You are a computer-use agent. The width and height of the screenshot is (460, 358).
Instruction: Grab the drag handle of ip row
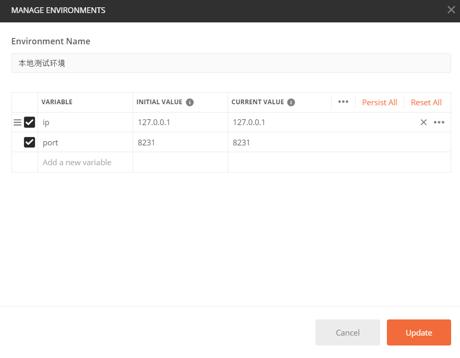click(x=18, y=122)
